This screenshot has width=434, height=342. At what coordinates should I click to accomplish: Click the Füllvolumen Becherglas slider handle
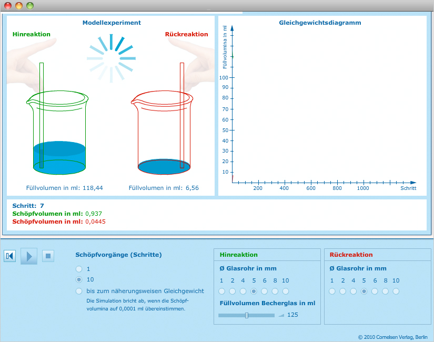247,315
